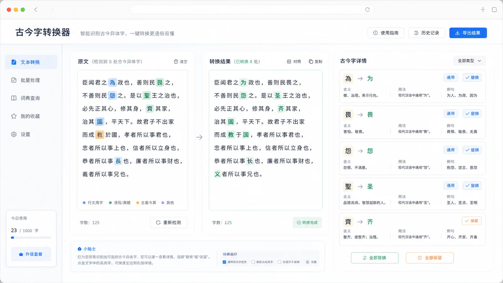This screenshot has width=503, height=283.
Task: Clear the source text with 清空
Action: tap(180, 62)
